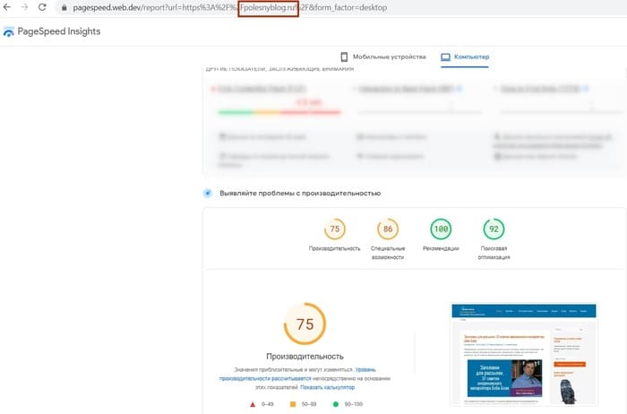This screenshot has width=627, height=414.
Task: Click the large Производительность label
Action: 305,357
